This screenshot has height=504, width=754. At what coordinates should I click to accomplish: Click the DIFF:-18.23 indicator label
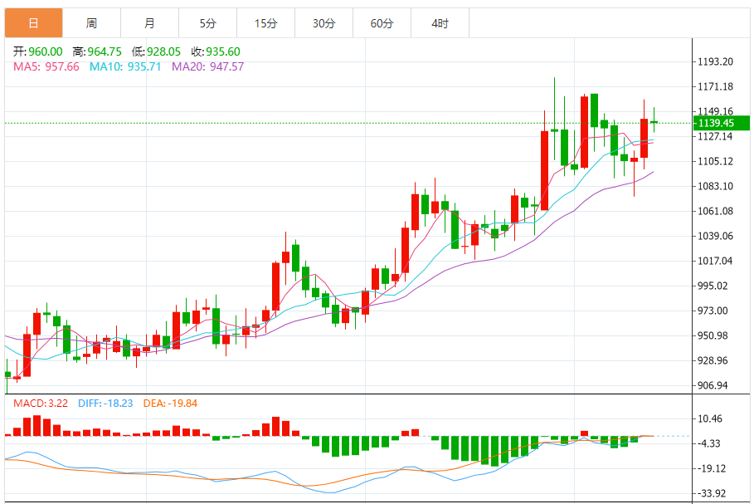105,404
